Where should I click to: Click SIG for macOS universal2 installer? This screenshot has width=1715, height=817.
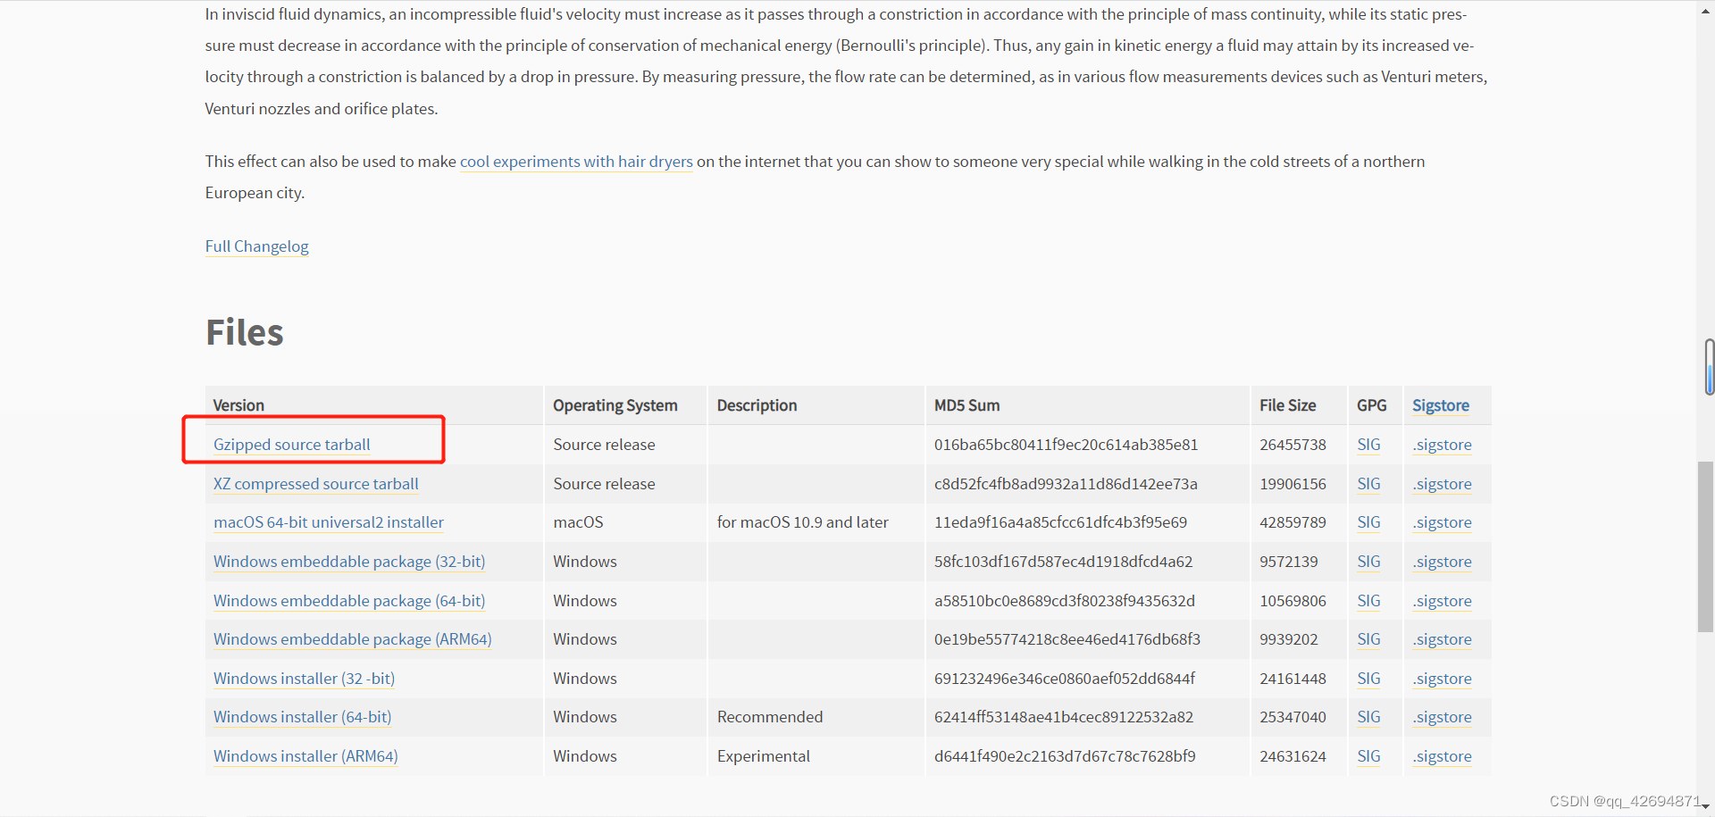[1368, 522]
